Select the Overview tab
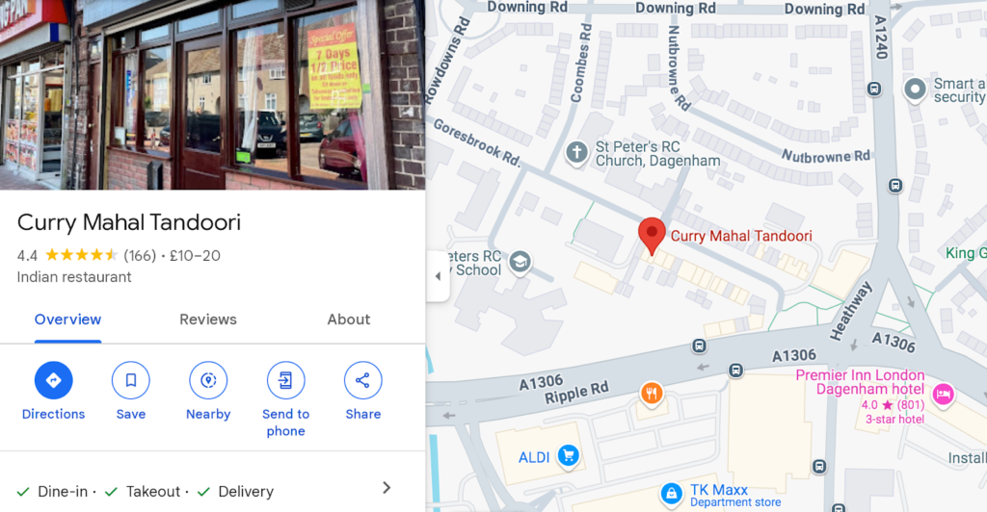987x512 pixels. [68, 320]
